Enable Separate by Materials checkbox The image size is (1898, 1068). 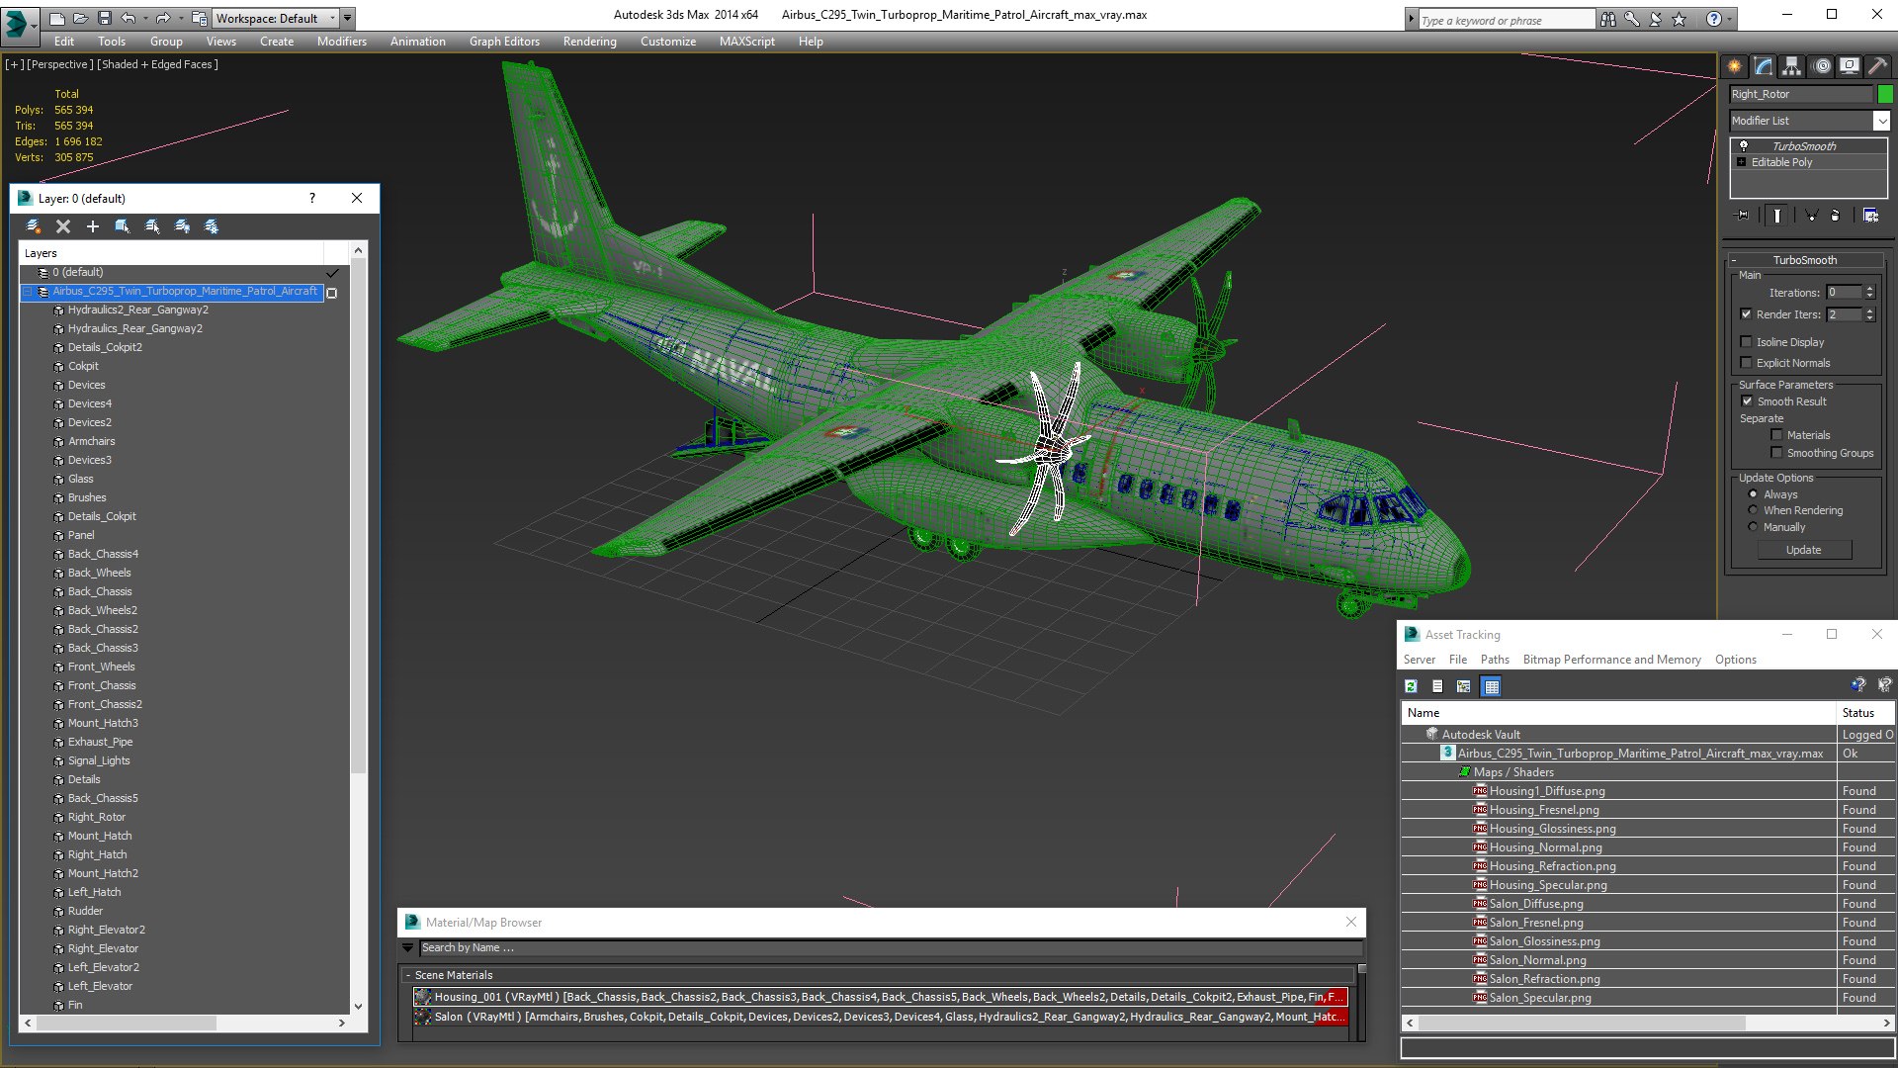point(1776,435)
